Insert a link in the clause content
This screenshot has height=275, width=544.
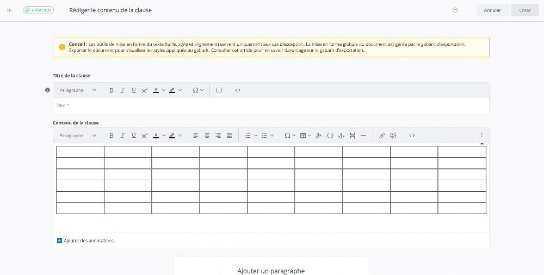tap(382, 136)
